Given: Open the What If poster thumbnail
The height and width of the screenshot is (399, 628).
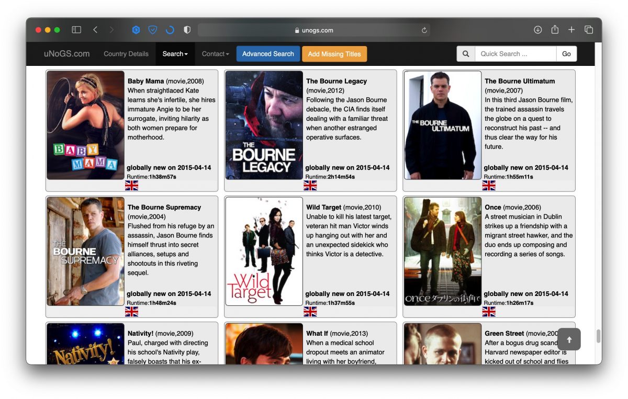Looking at the screenshot, I should point(264,344).
